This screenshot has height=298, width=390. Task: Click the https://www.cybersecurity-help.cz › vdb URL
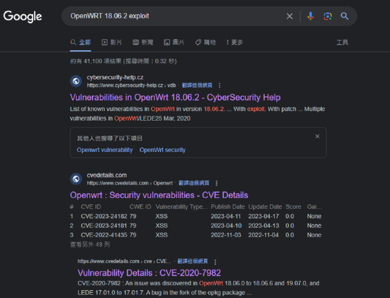pyautogui.click(x=131, y=85)
